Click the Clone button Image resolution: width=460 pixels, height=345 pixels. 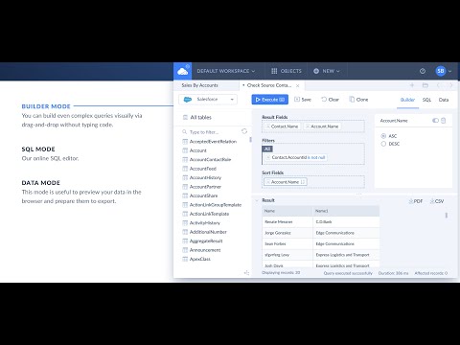coord(358,100)
